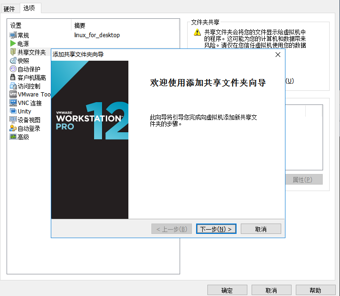Select 常规 in settings list
Viewport: 340px width, 296px height.
[23, 35]
